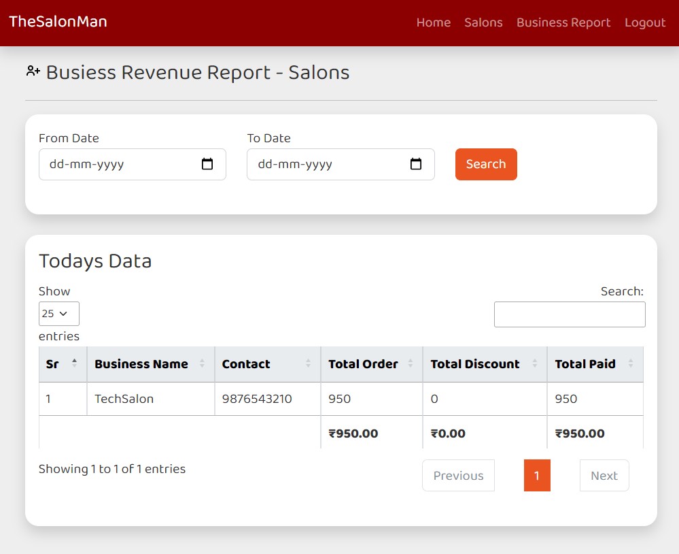Viewport: 679px width, 554px height.
Task: Click the 'Busiess Revenue Report - Salons' title
Action: click(x=198, y=72)
